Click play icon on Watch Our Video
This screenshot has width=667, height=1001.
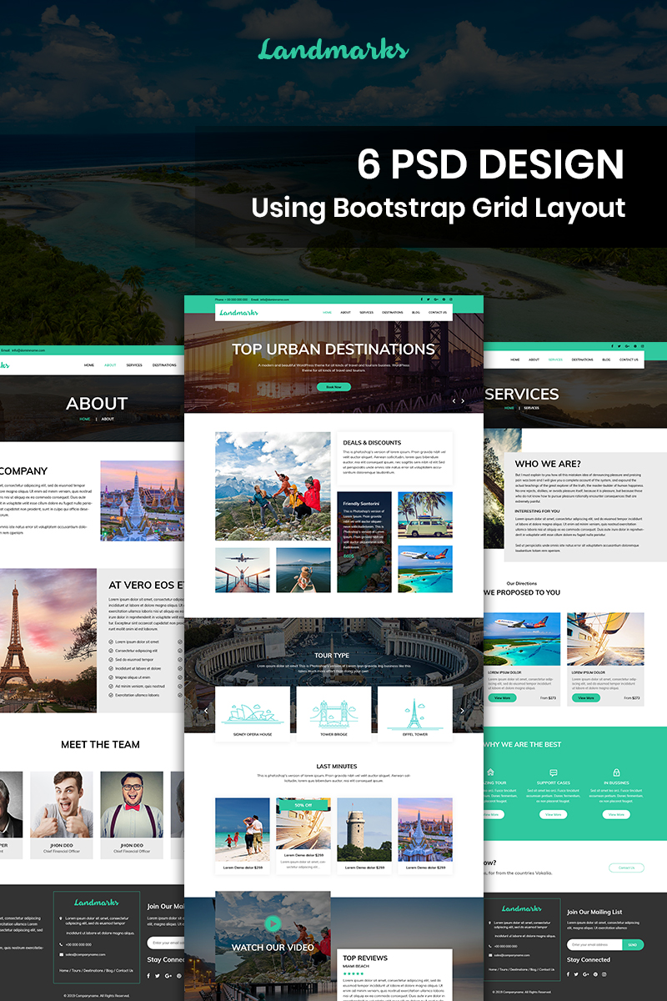[273, 923]
